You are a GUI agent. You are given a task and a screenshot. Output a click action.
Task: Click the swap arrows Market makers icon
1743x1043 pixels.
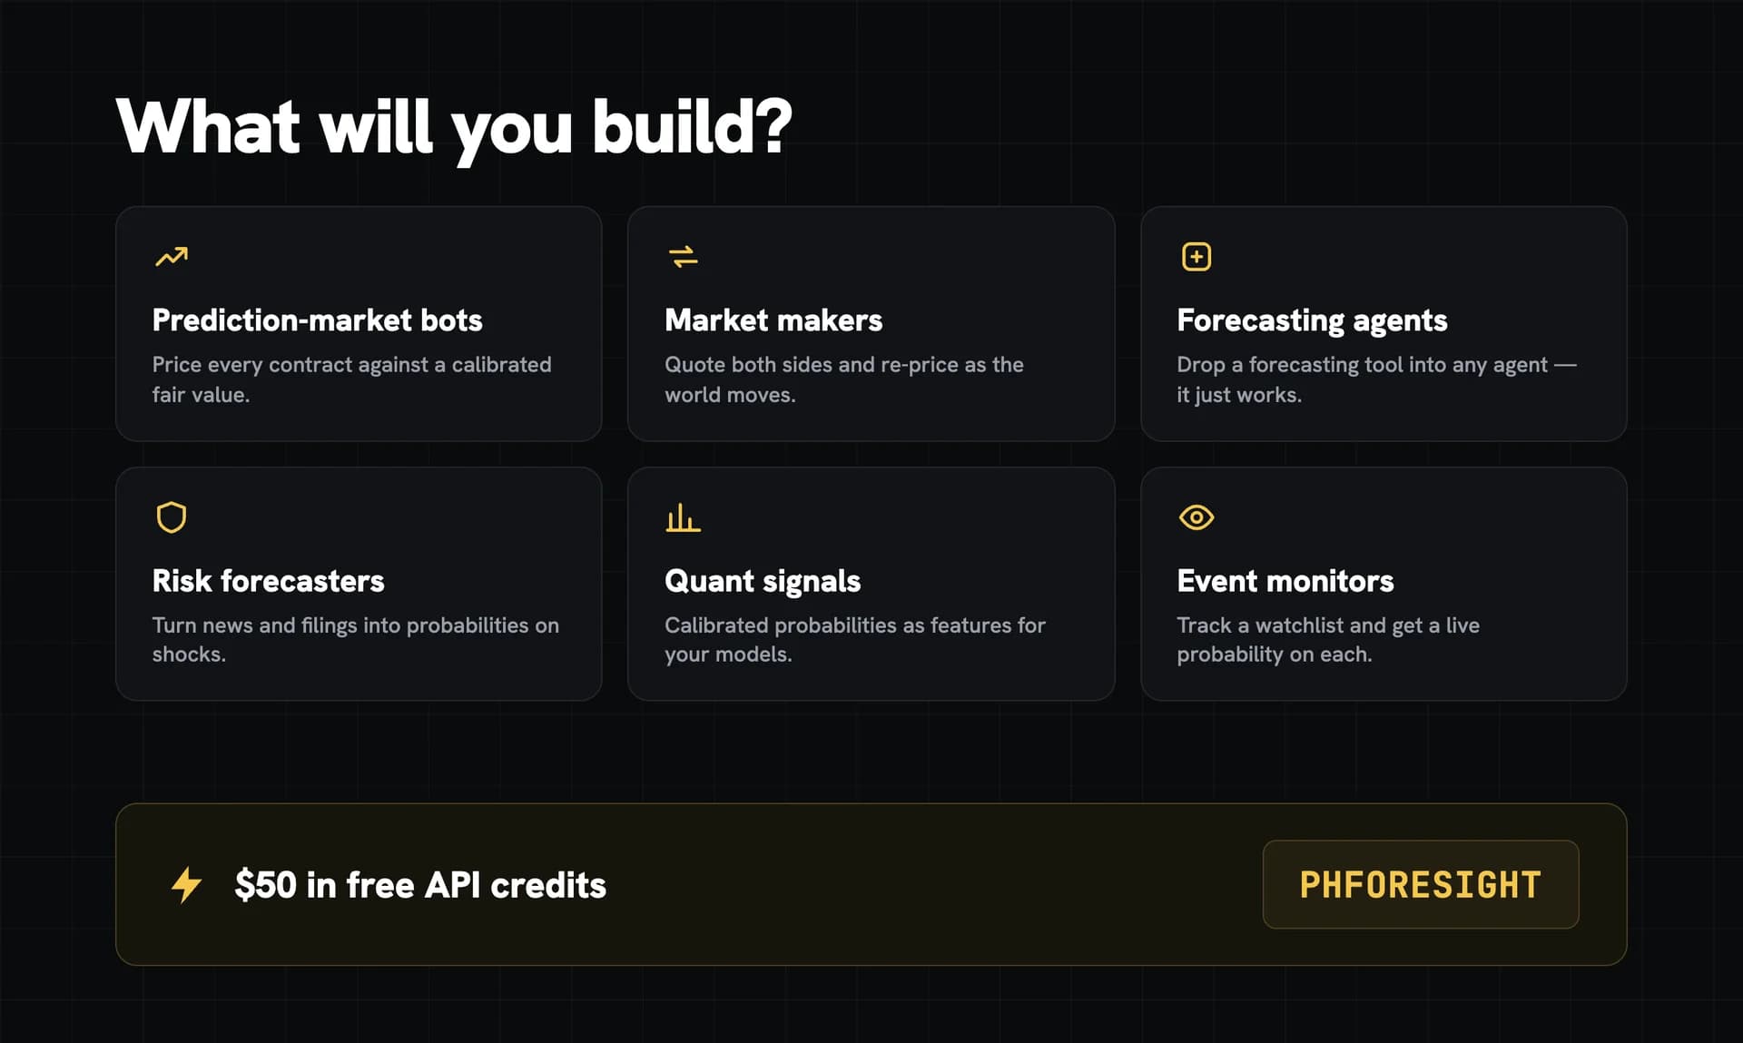tap(683, 257)
